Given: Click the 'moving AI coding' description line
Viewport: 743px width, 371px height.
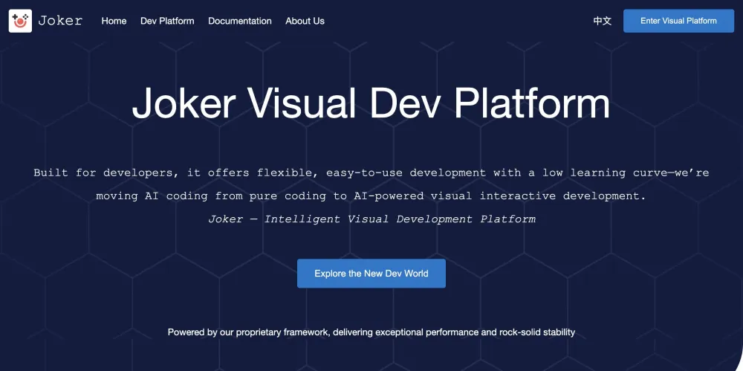Looking at the screenshot, I should [x=371, y=196].
